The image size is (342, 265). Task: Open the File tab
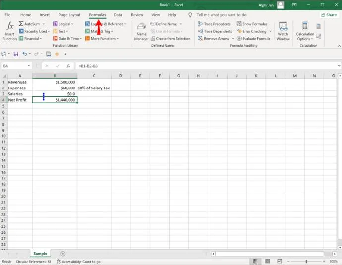click(x=7, y=15)
